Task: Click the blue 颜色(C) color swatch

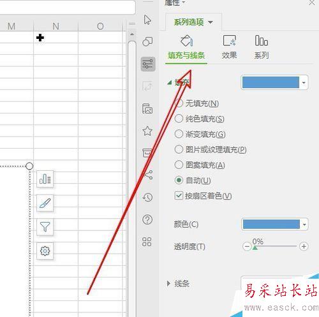Action: (x=271, y=225)
